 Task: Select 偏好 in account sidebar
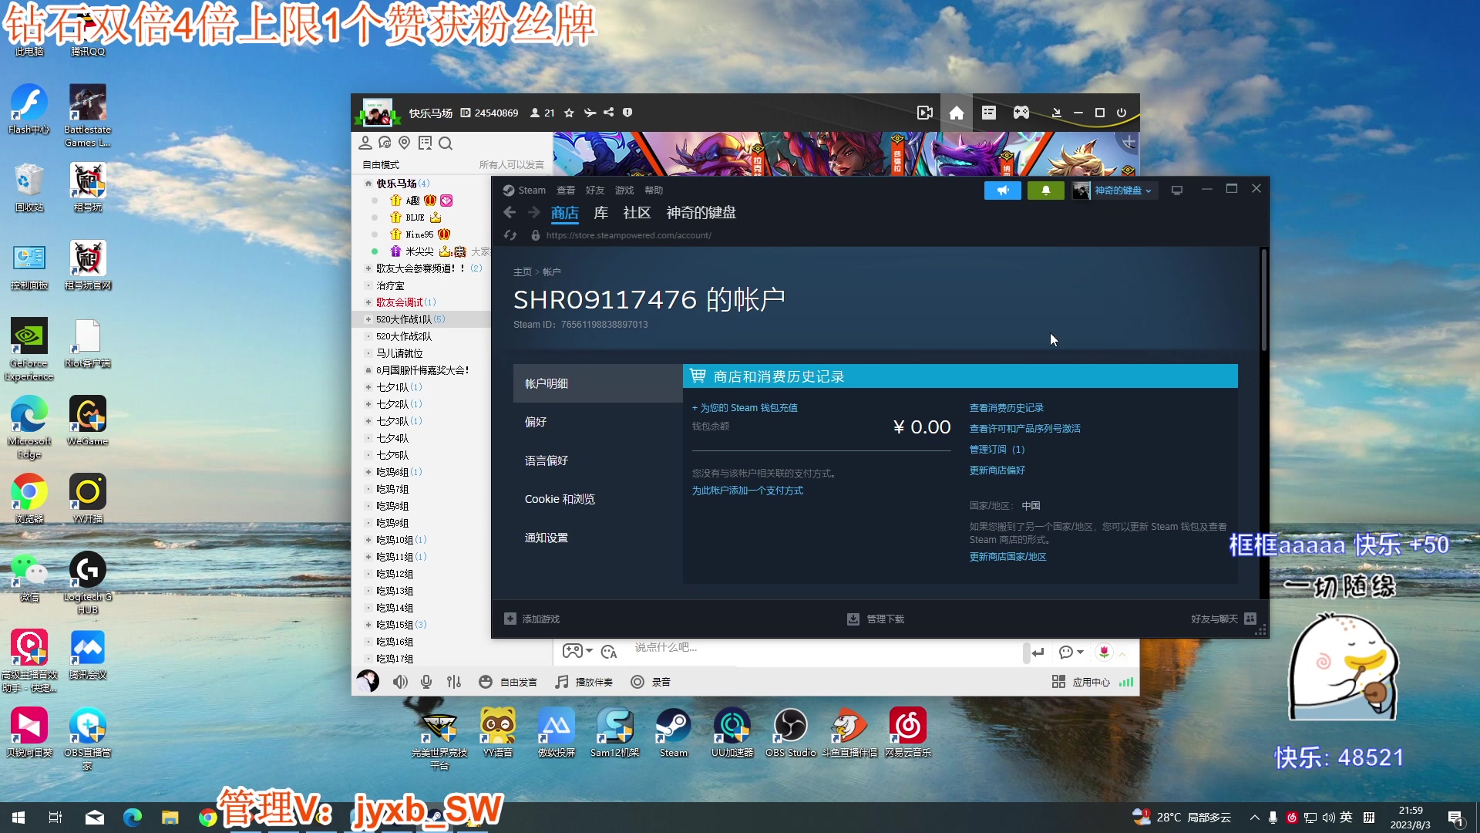pos(598,422)
